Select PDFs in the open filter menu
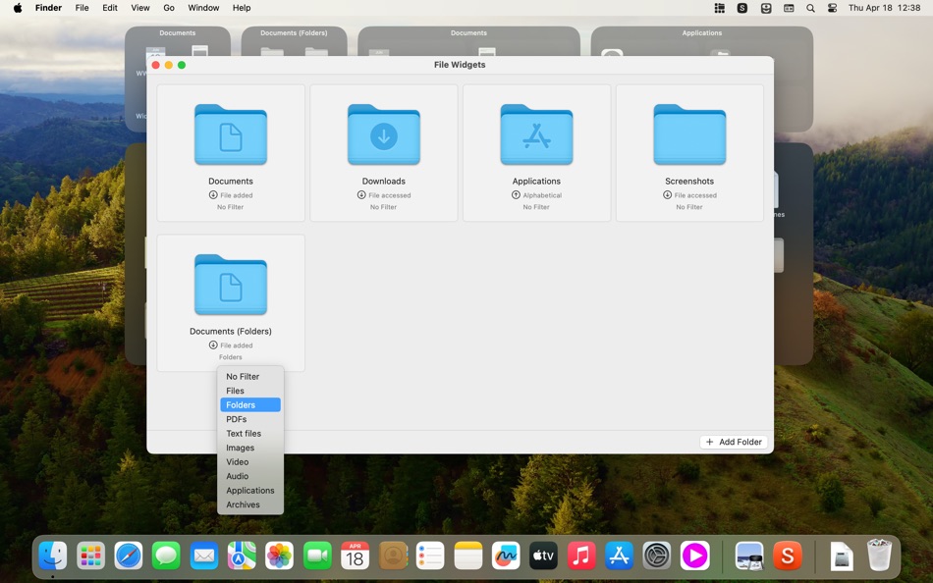 pyautogui.click(x=237, y=419)
